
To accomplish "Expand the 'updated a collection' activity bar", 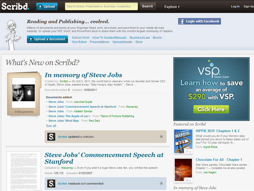I will coord(161,137).
